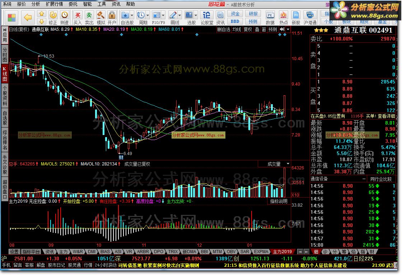The image size is (402, 275).
Task: Click the colorful home grid icon
Action: (x=11, y=18)
